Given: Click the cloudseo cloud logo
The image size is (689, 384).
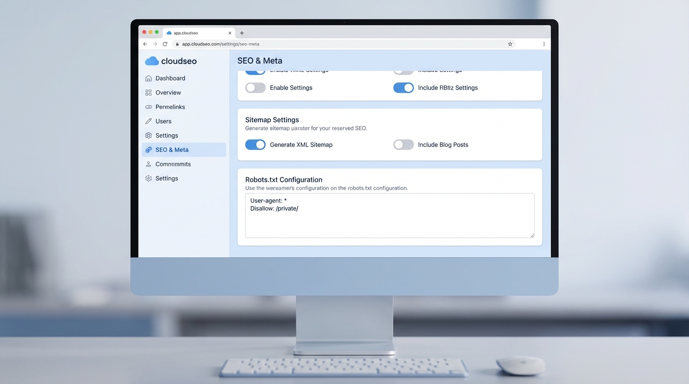Looking at the screenshot, I should point(152,61).
